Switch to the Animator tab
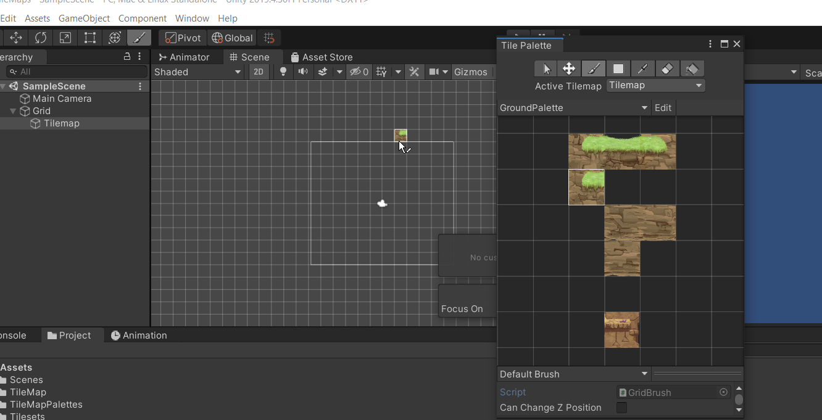This screenshot has width=822, height=420. pyautogui.click(x=184, y=57)
